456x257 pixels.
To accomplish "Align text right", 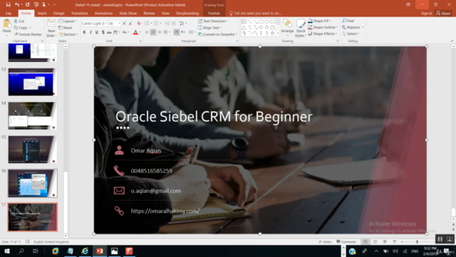I will click(x=160, y=32).
